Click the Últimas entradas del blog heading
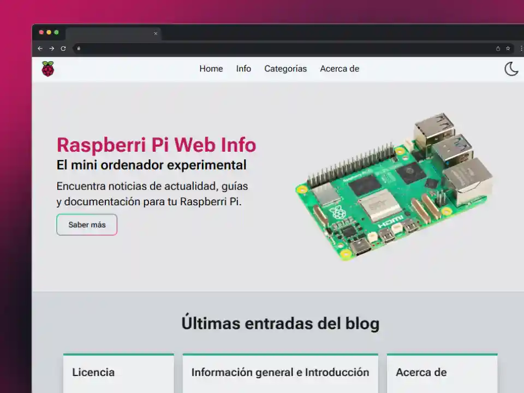524x393 pixels. coord(281,323)
